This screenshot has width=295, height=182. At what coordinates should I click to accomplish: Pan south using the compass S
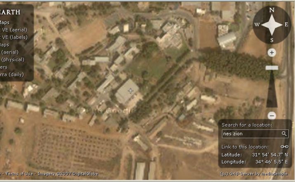271,40
